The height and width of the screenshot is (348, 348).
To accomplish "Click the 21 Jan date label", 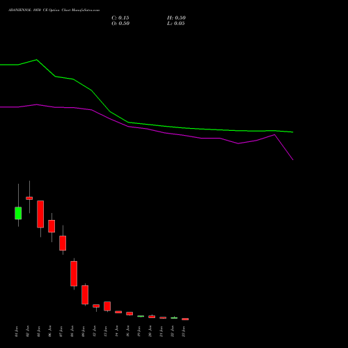I will pos(161,331).
